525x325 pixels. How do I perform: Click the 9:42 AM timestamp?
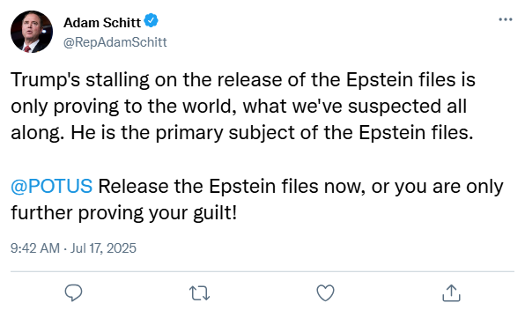pos(35,248)
